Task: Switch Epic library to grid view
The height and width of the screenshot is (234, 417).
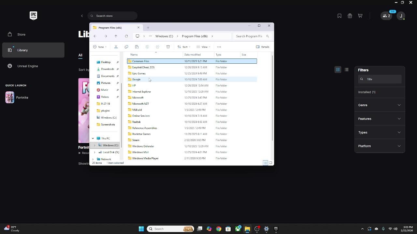Action: coord(338,70)
